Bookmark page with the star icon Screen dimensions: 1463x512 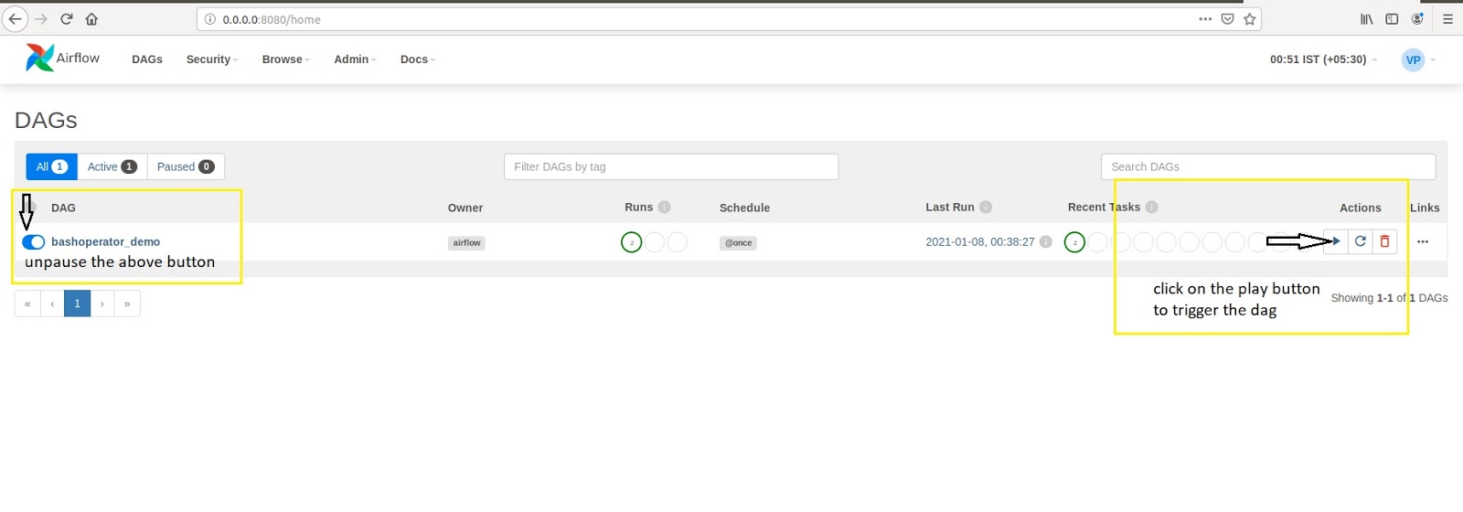click(1250, 19)
